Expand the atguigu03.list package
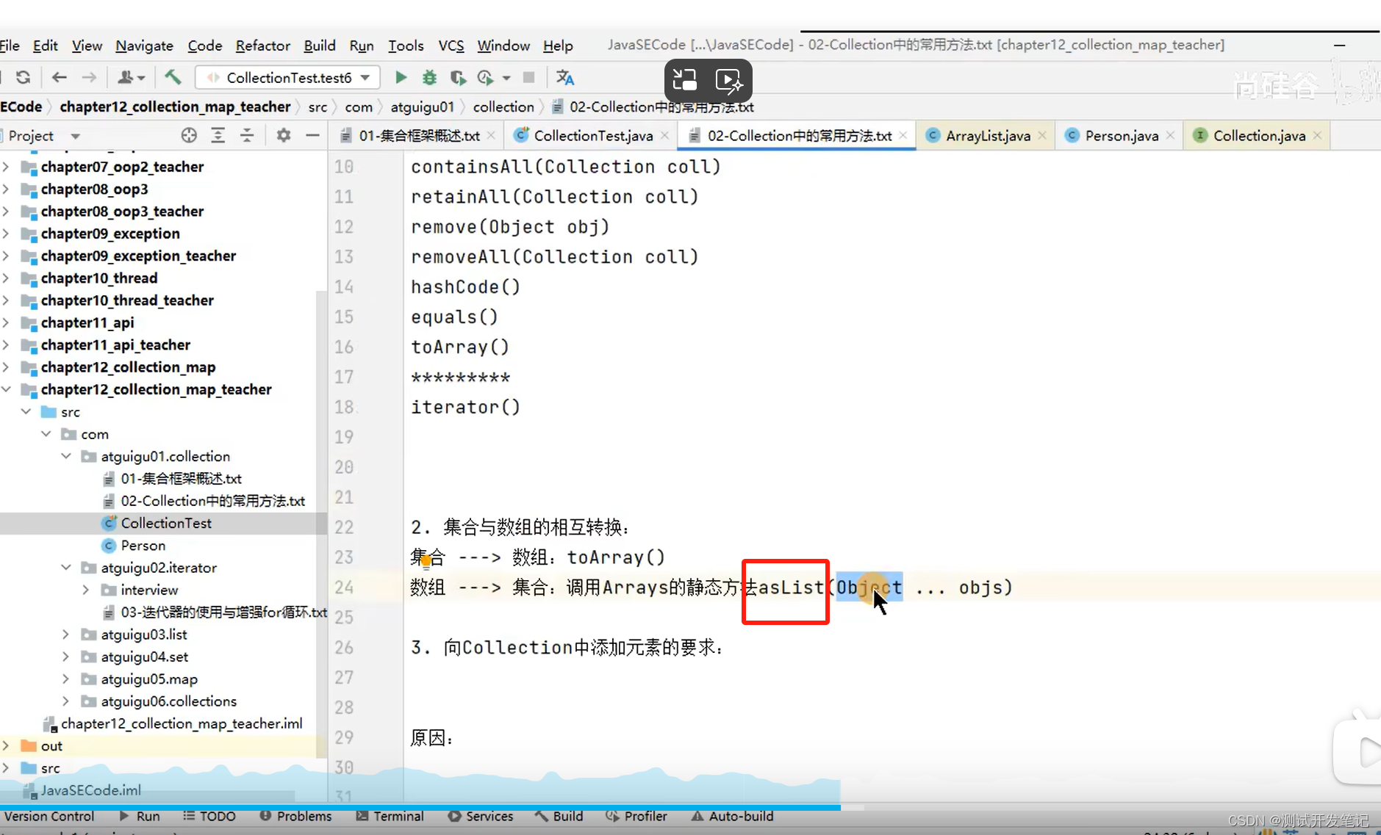Image resolution: width=1381 pixels, height=835 pixels. click(x=66, y=635)
